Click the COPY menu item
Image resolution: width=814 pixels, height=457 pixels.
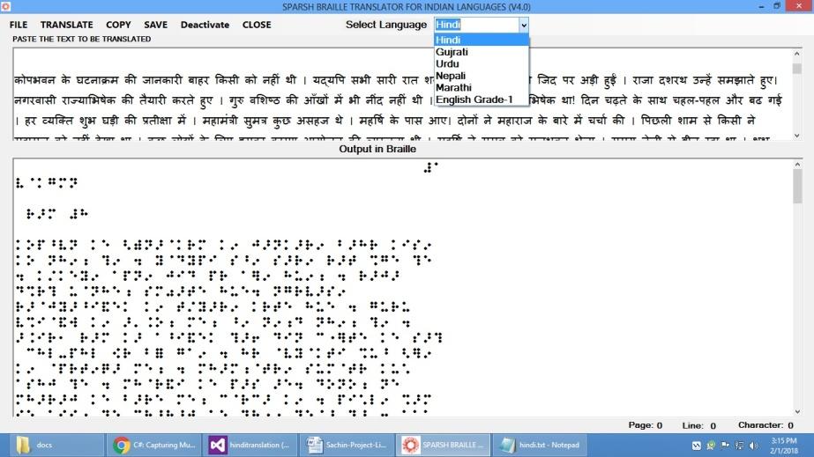(x=118, y=25)
